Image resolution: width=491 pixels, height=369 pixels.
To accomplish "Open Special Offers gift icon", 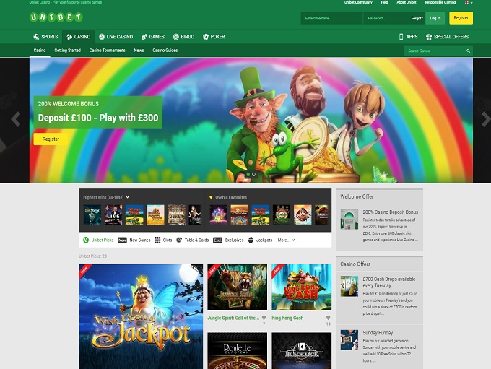I will click(x=429, y=36).
